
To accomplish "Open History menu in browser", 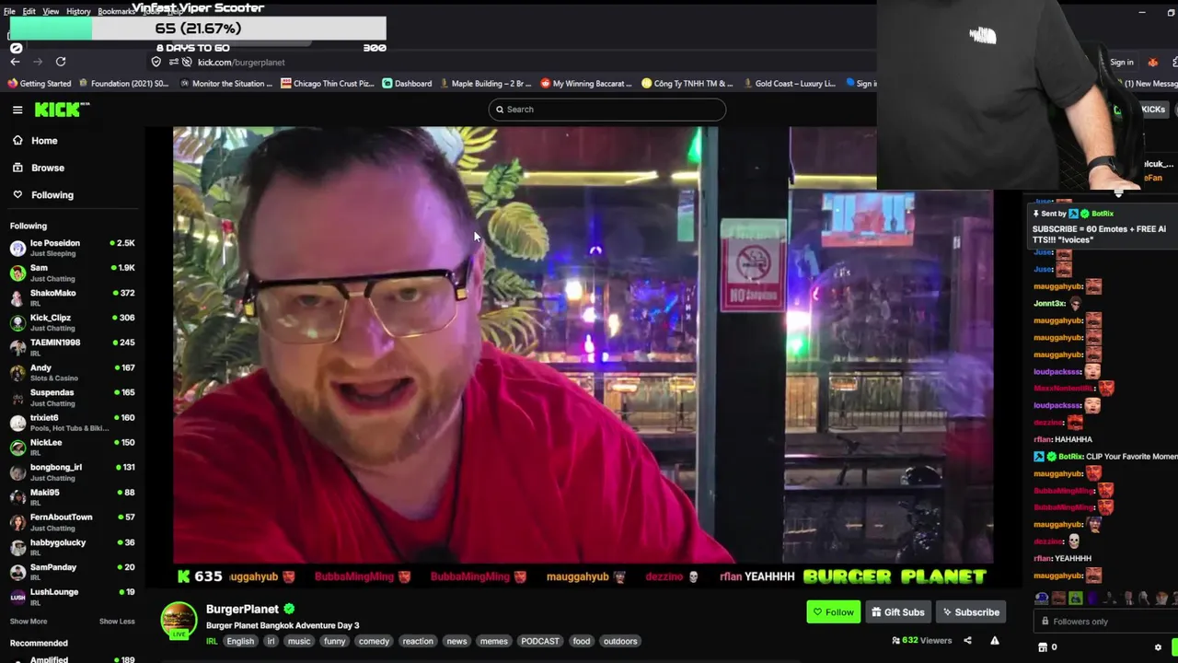I will click(78, 11).
